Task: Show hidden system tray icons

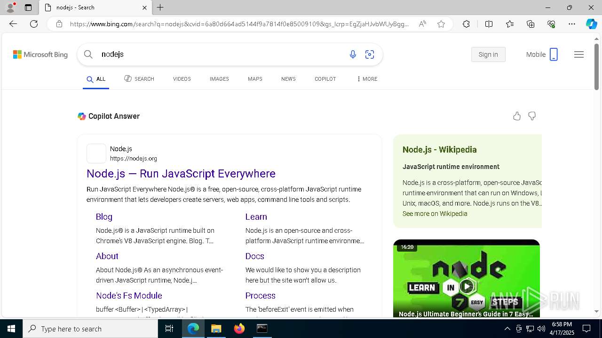Action: 507,329
